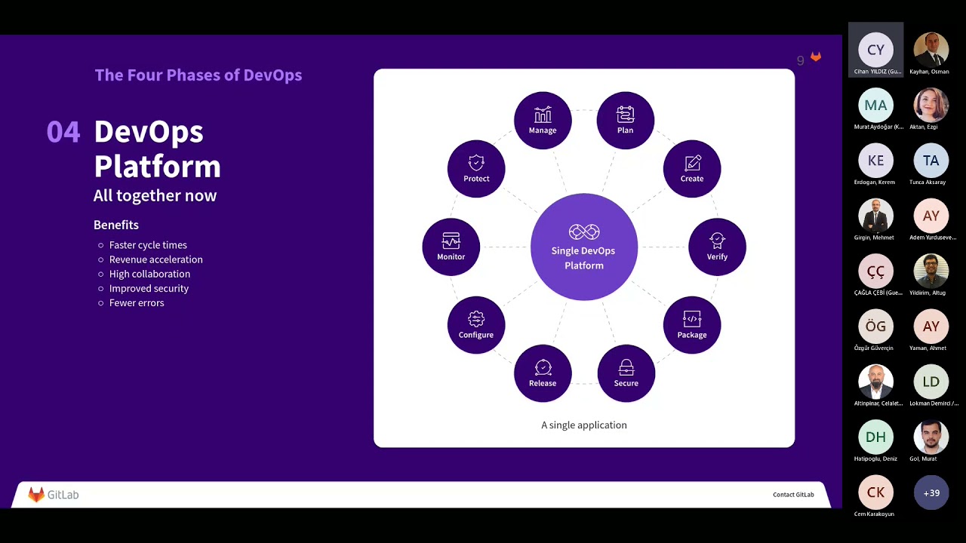Select Adem Yurduseven avatar (AY)
The image size is (966, 543).
coord(931,216)
